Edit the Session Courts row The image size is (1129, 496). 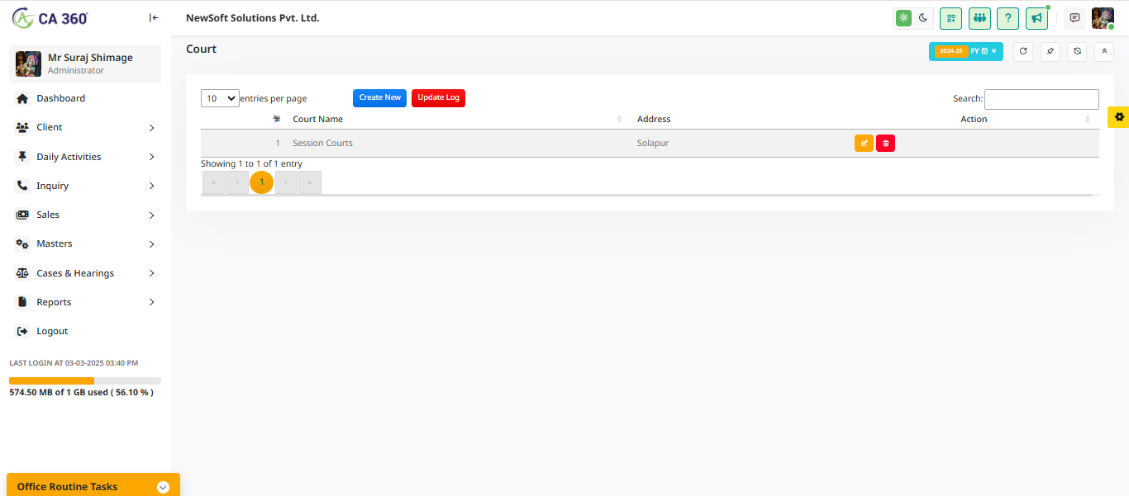pos(864,143)
